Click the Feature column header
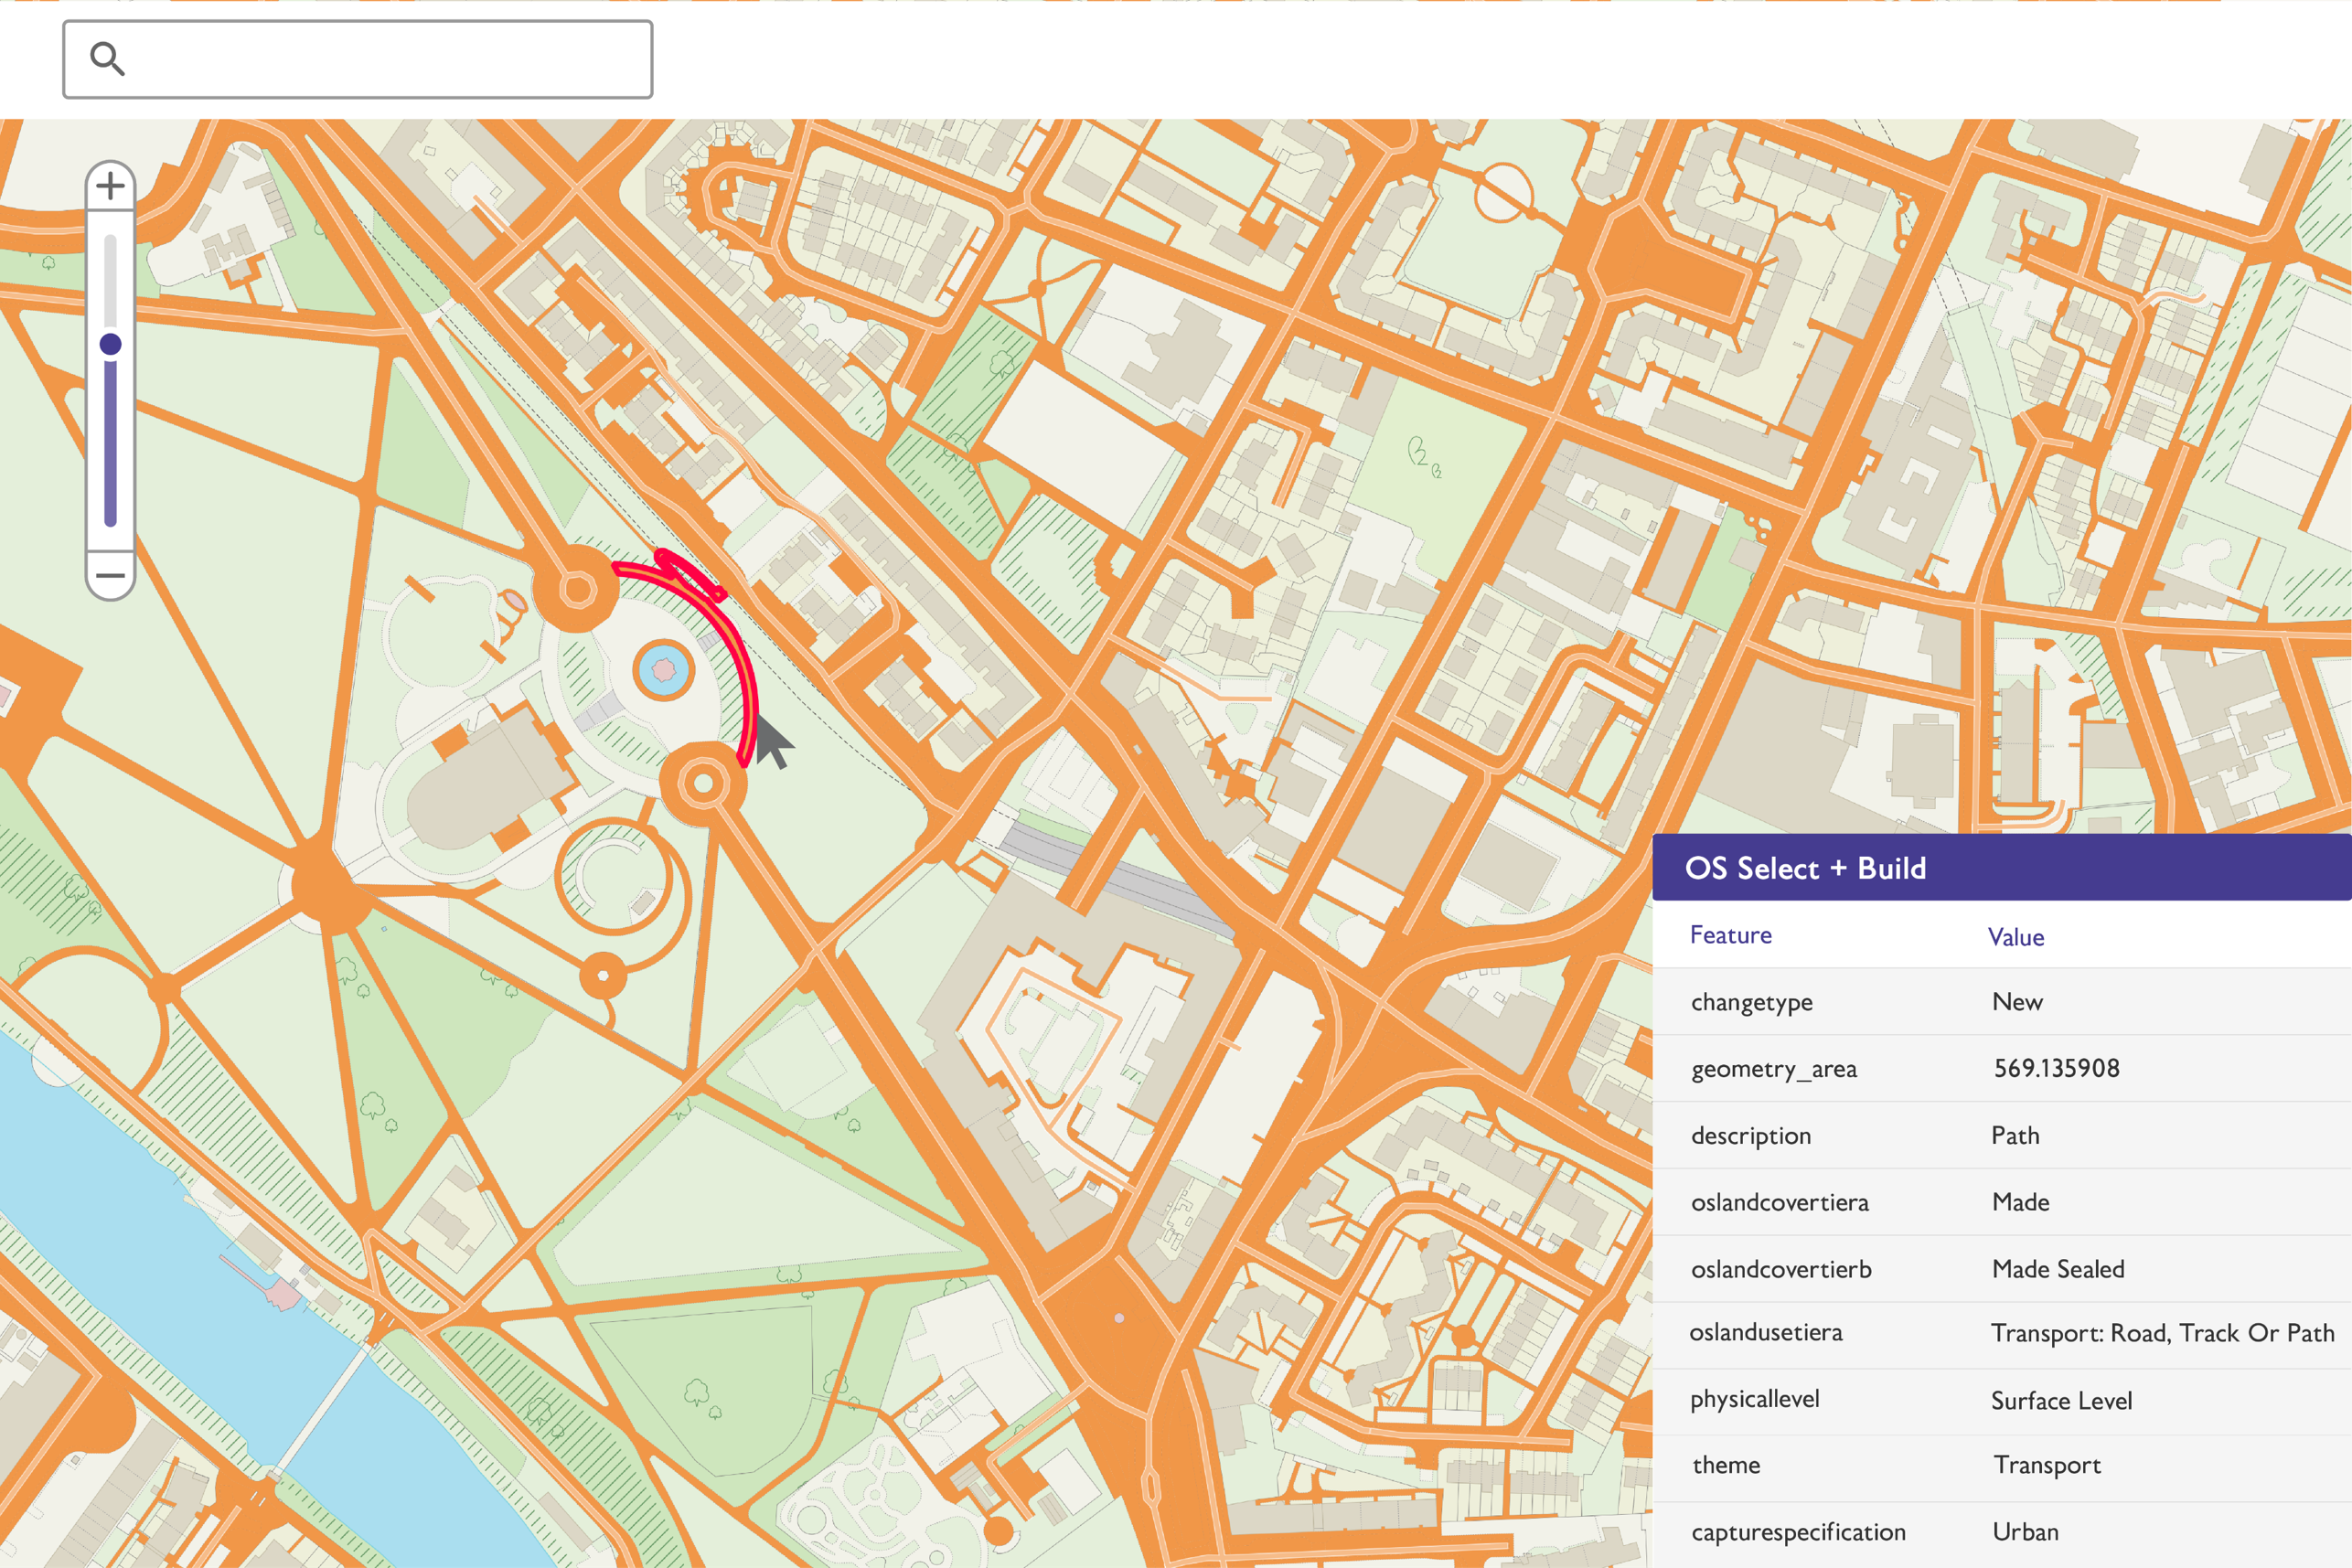This screenshot has width=2352, height=1568. [1730, 935]
